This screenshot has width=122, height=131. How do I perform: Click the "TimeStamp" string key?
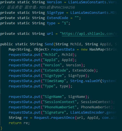(54, 81)
